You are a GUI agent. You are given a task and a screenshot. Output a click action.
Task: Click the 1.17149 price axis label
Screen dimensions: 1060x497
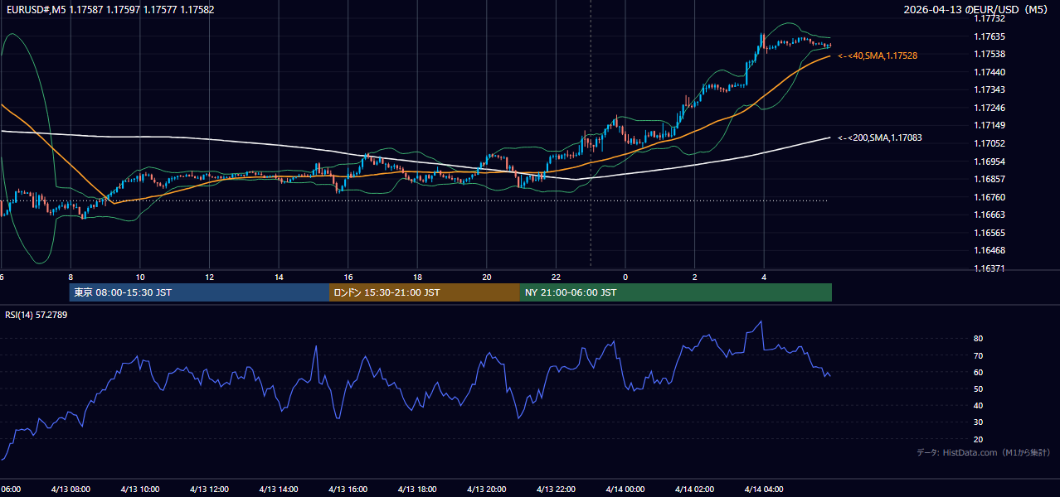coord(989,125)
